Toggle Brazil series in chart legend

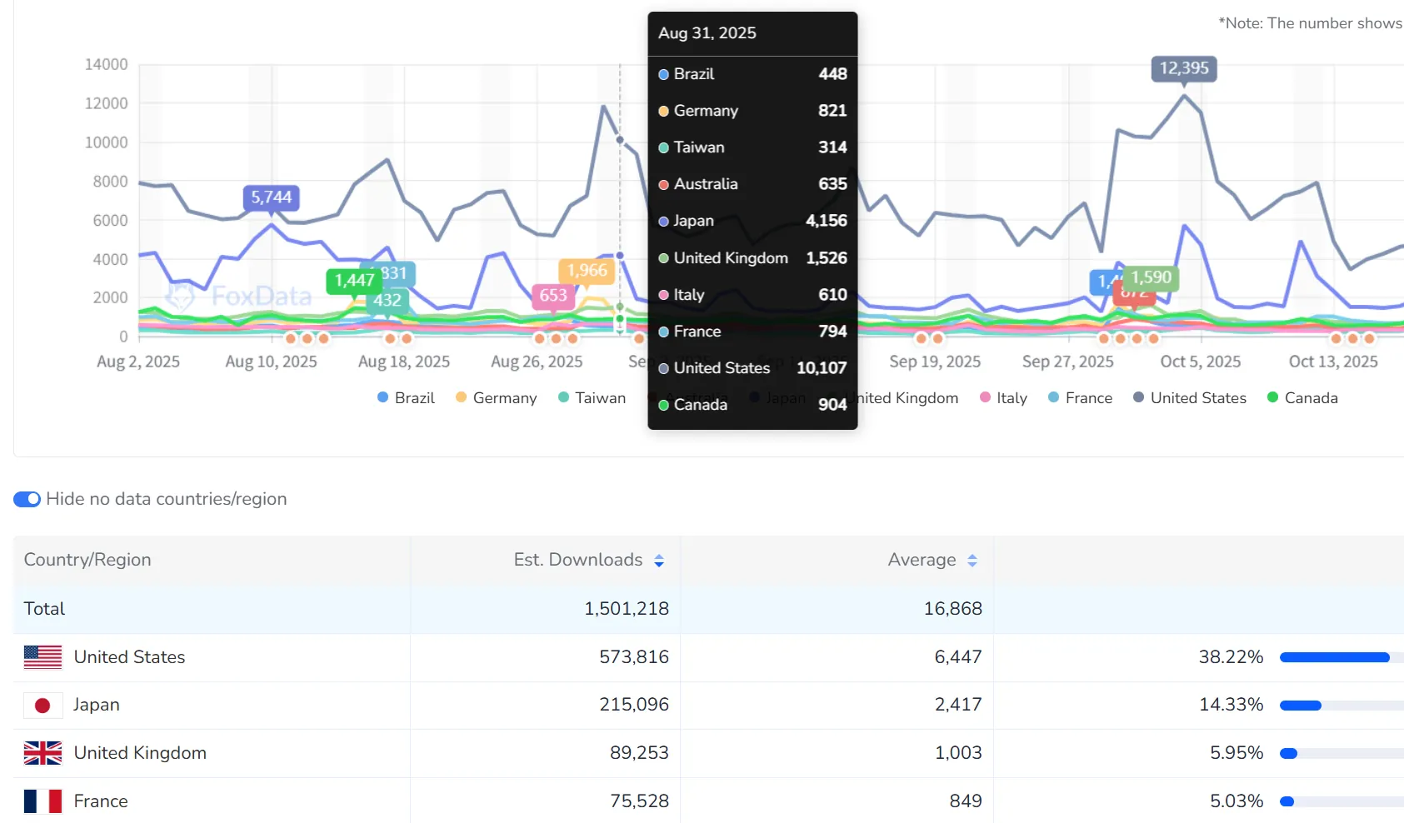click(x=406, y=398)
